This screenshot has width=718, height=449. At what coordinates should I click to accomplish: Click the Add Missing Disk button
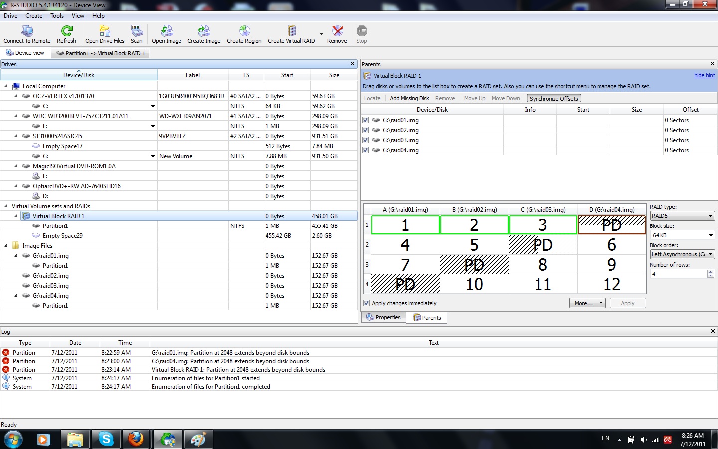click(x=409, y=99)
